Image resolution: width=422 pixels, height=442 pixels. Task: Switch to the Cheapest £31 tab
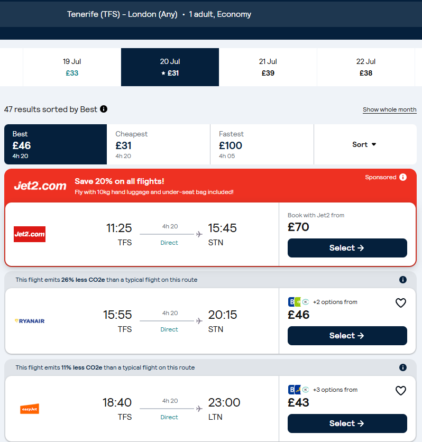pos(158,144)
